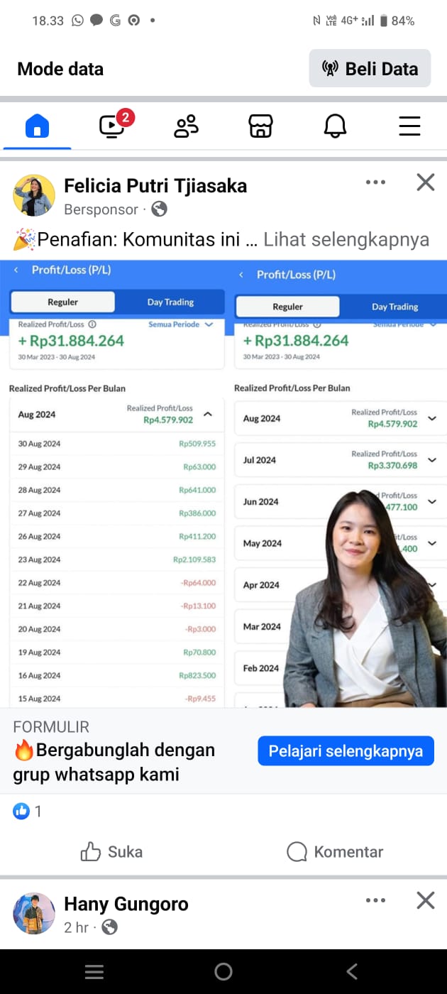Expand post text via Lihat selengkapnya
Screen dimensions: 447x994
[x=346, y=239]
